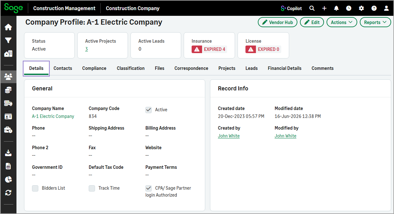Toggle the Active checkbox

coord(149,110)
